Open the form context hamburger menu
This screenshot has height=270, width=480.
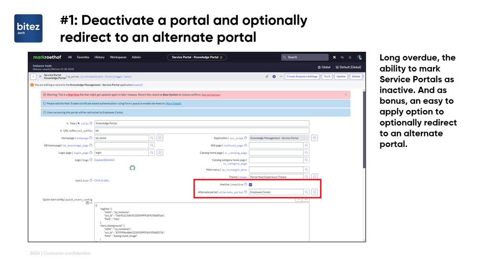click(40, 76)
